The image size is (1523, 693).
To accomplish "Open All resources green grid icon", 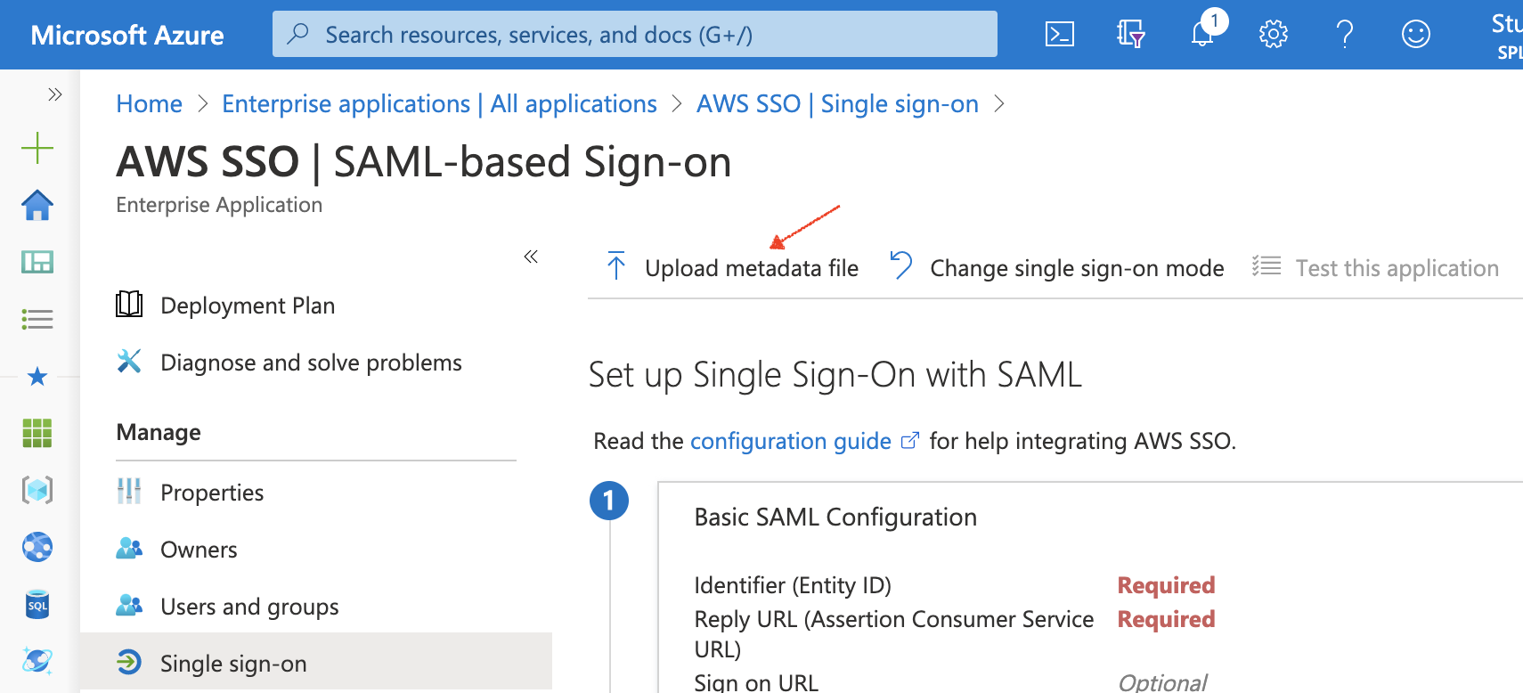I will click(37, 433).
